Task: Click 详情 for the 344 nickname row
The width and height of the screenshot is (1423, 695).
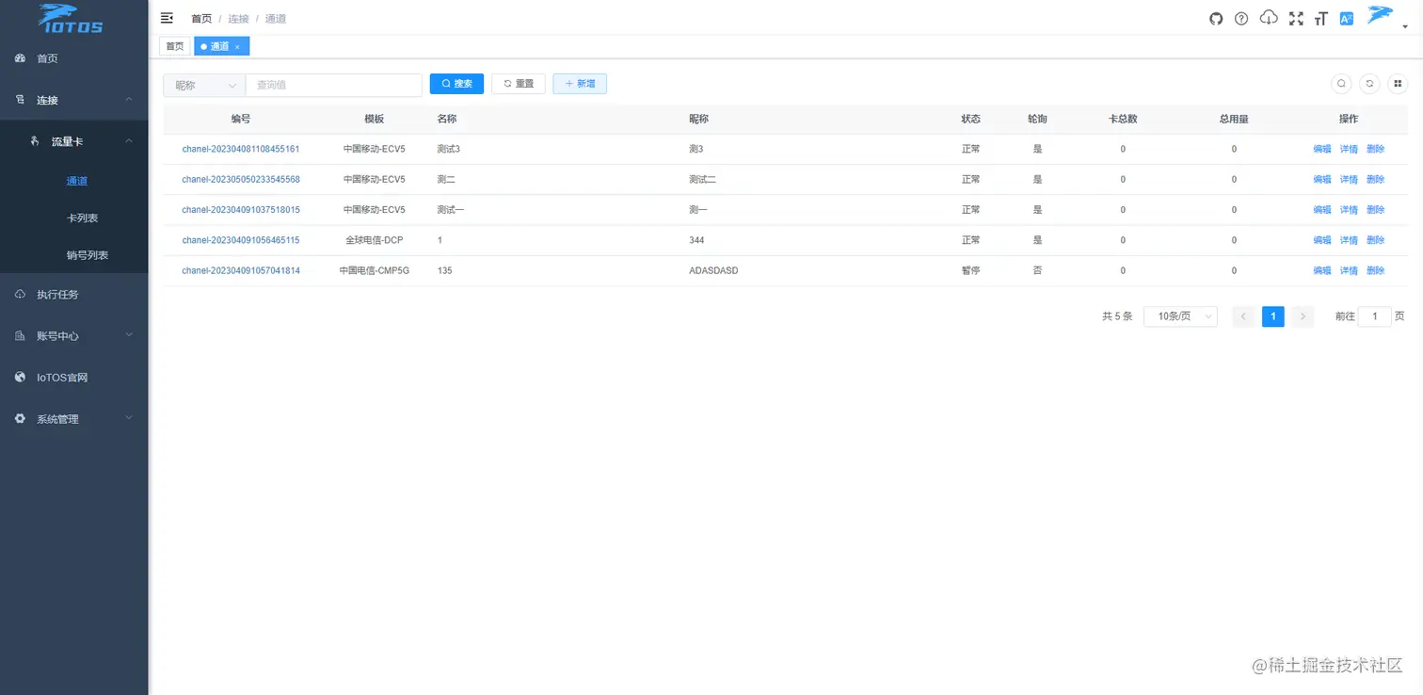Action: point(1349,240)
